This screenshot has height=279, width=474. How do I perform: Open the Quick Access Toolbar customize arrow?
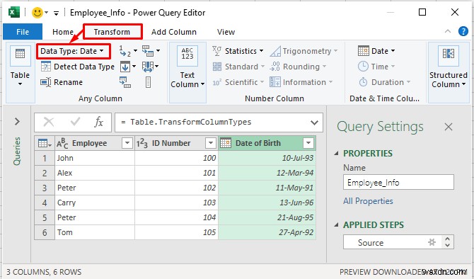click(x=56, y=13)
